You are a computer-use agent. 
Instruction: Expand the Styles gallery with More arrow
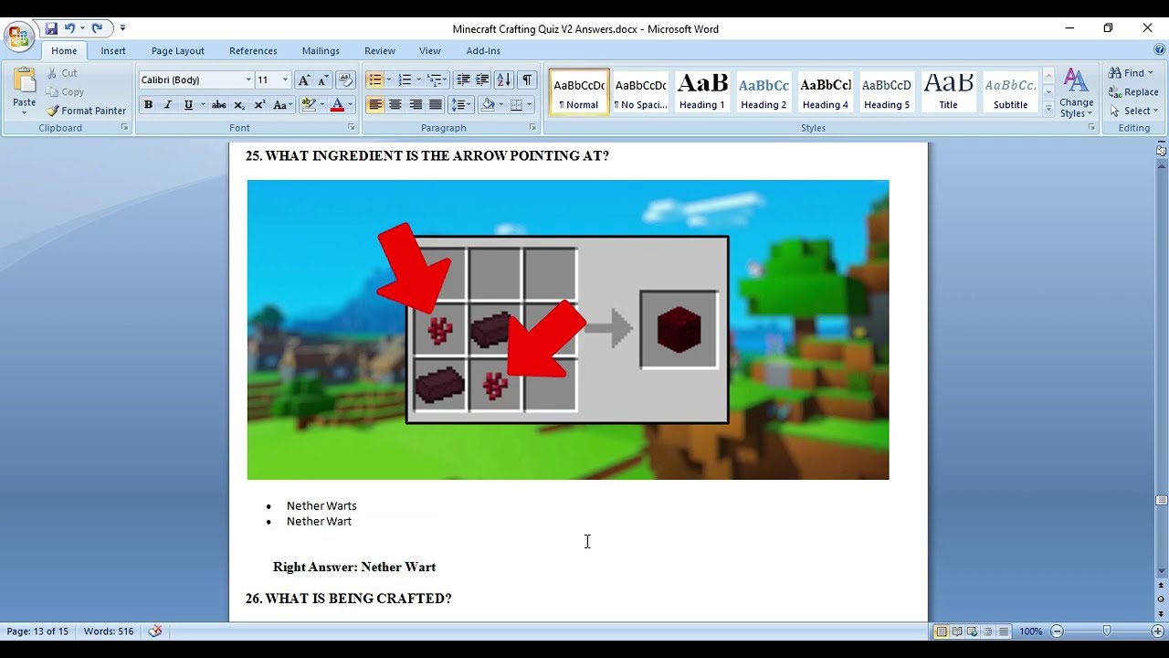1048,108
